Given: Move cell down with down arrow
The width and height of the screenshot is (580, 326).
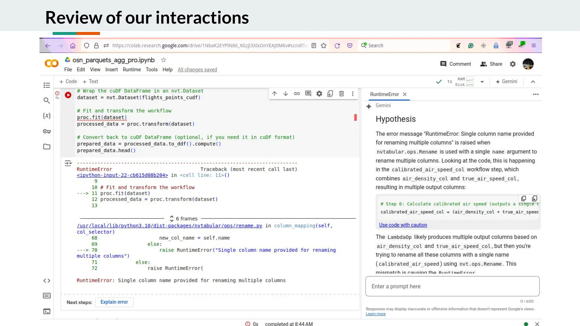Looking at the screenshot, I should coord(285,94).
